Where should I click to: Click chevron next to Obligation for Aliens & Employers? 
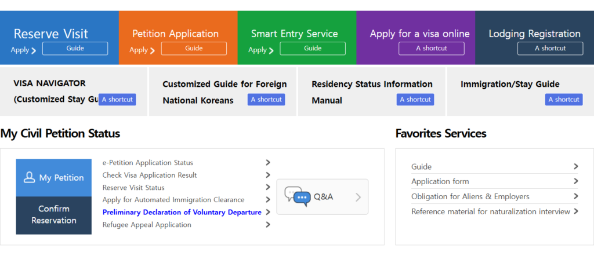(x=576, y=196)
